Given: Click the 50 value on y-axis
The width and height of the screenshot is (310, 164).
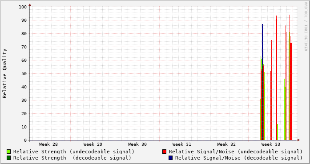Looking at the screenshot, I should (x=24, y=73).
